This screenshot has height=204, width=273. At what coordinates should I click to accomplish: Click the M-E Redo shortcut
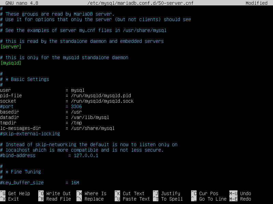pyautogui.click(x=240, y=199)
